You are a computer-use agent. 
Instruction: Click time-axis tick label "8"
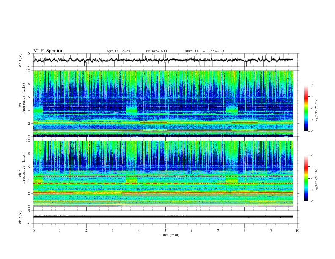[x=244, y=231]
